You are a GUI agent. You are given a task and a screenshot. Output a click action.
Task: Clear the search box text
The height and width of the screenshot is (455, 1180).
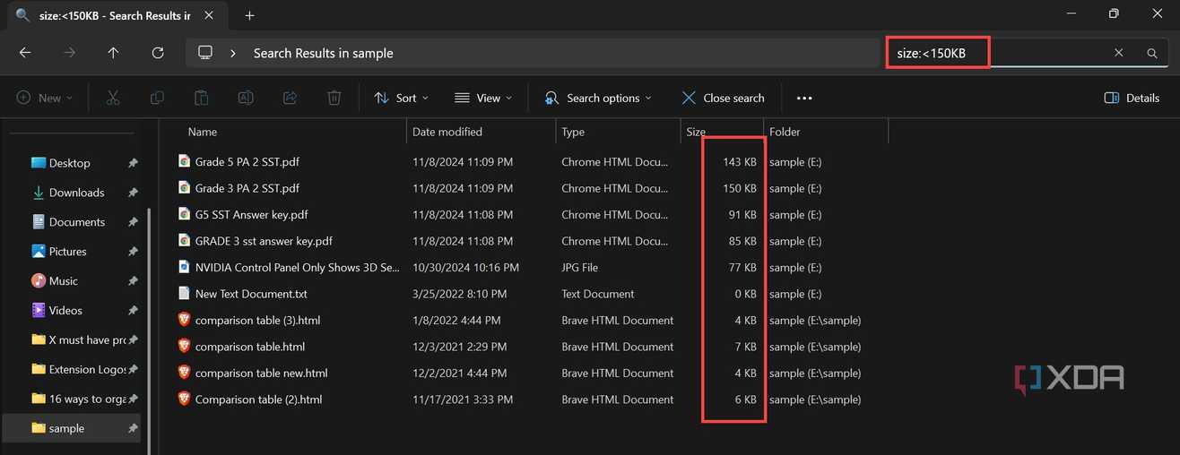pyautogui.click(x=1118, y=53)
